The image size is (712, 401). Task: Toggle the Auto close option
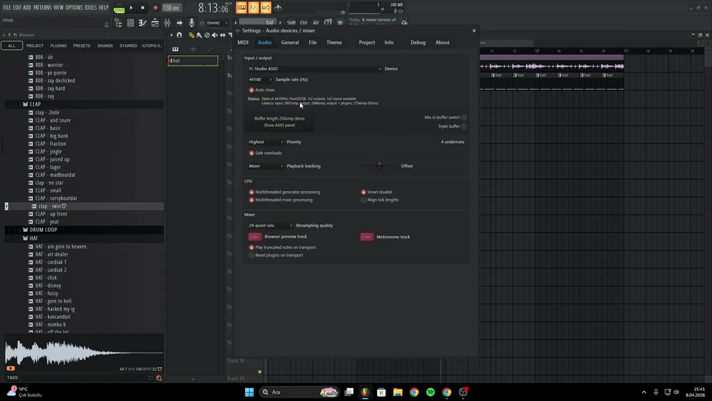pyautogui.click(x=262, y=90)
